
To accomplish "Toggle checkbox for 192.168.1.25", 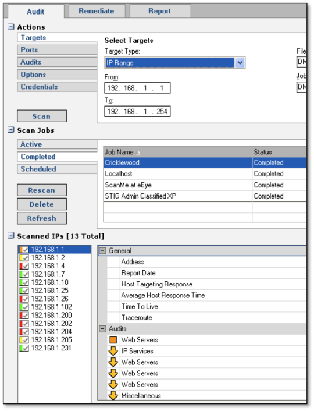I will pos(25,290).
